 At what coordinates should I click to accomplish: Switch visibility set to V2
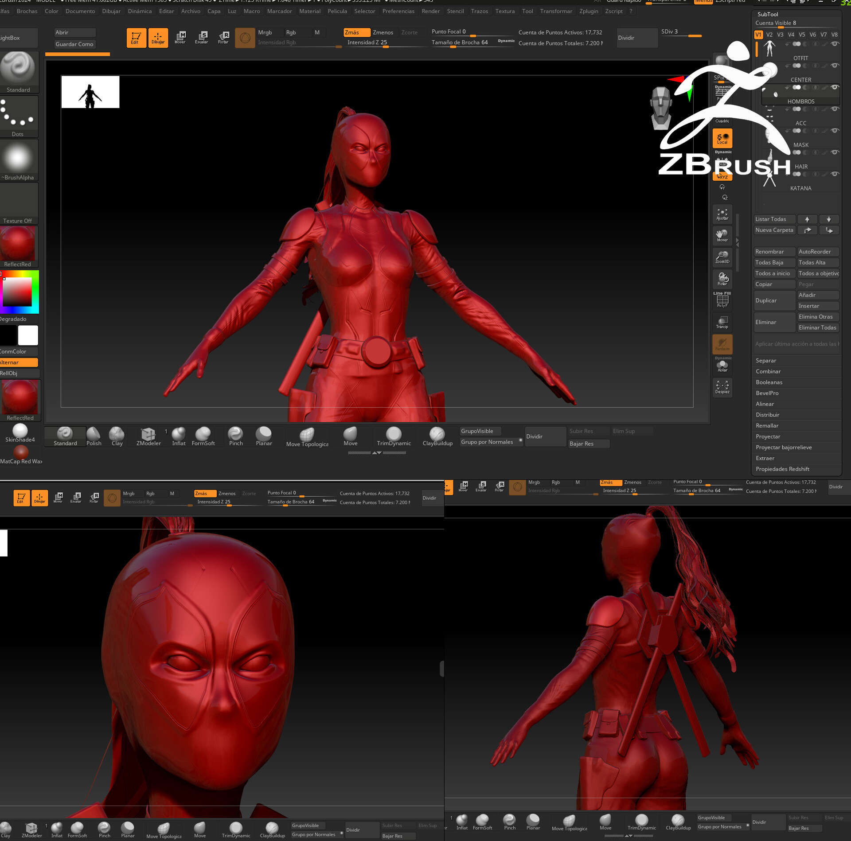769,35
